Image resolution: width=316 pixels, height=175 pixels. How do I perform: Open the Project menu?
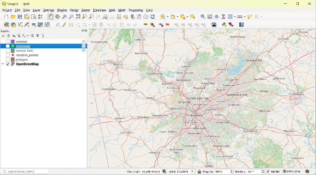pos(7,10)
